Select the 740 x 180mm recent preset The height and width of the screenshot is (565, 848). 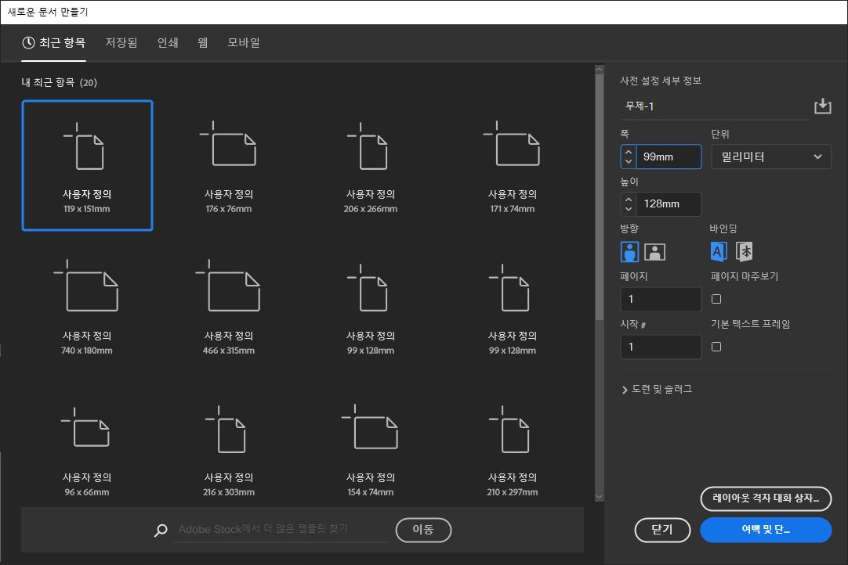coord(87,305)
